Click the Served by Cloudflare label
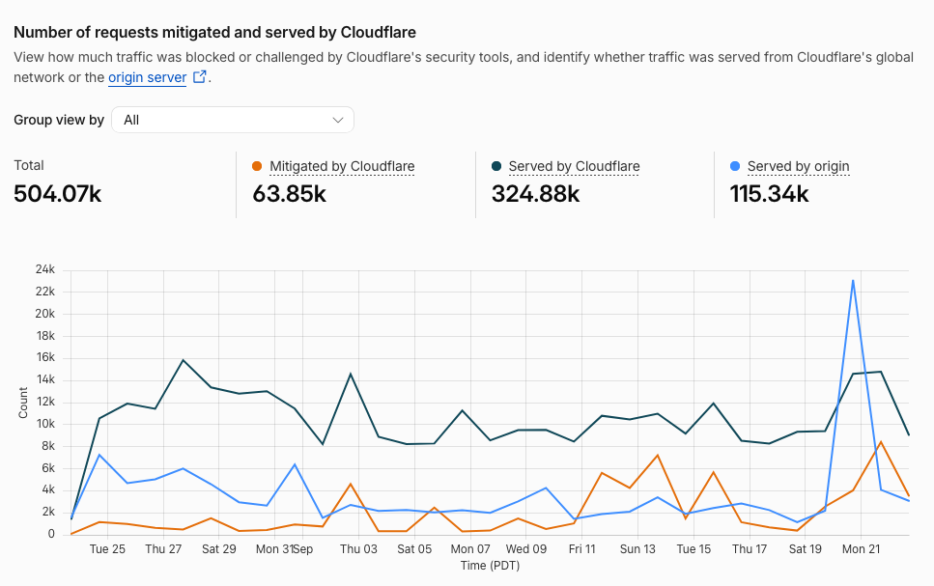Image resolution: width=934 pixels, height=586 pixels. tap(575, 166)
